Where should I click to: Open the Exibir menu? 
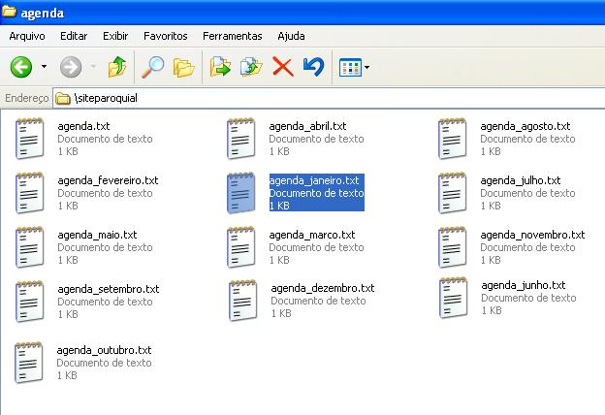click(x=115, y=36)
